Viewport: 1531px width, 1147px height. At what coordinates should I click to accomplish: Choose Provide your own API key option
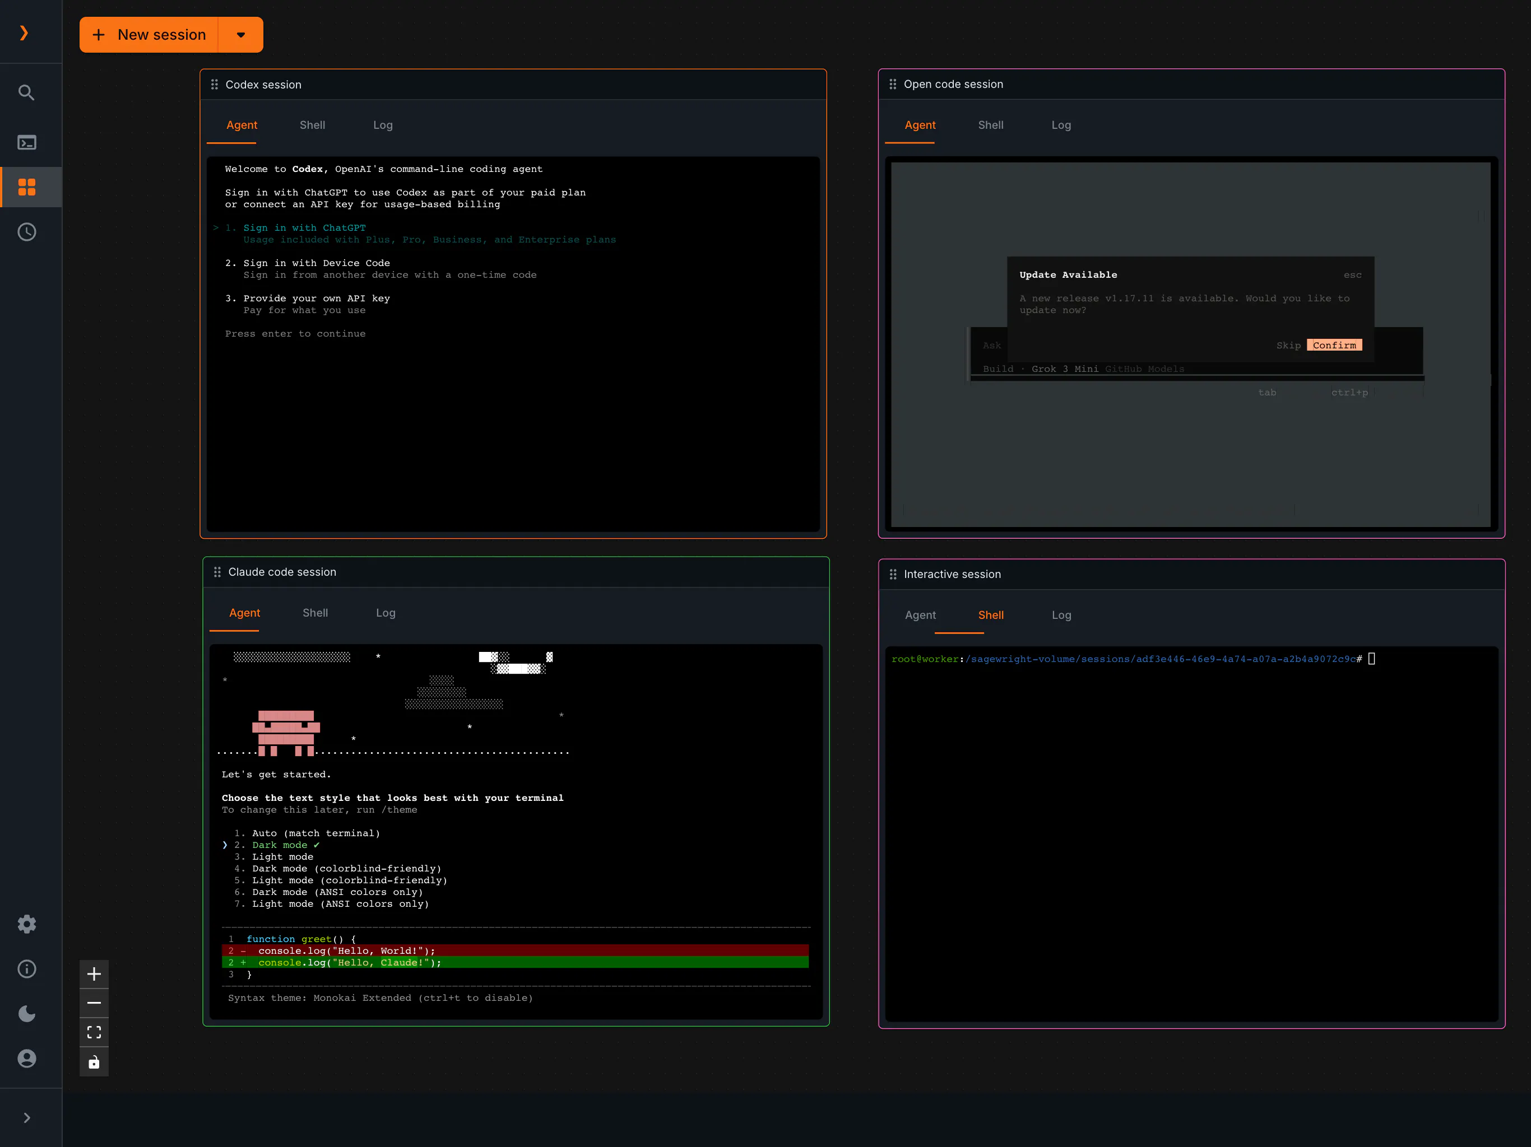[316, 299]
